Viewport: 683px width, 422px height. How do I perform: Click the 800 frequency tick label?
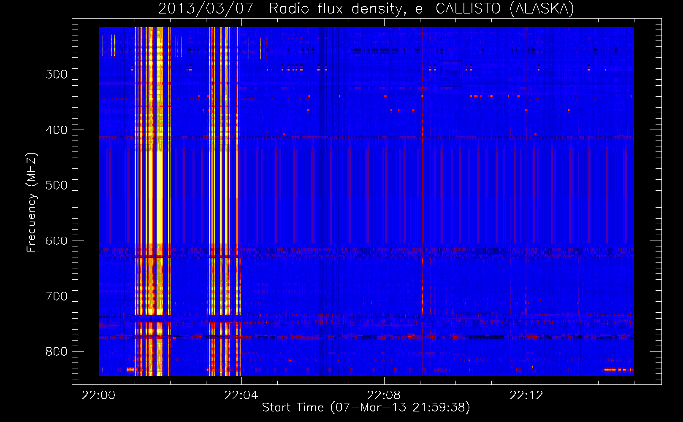[x=57, y=352]
